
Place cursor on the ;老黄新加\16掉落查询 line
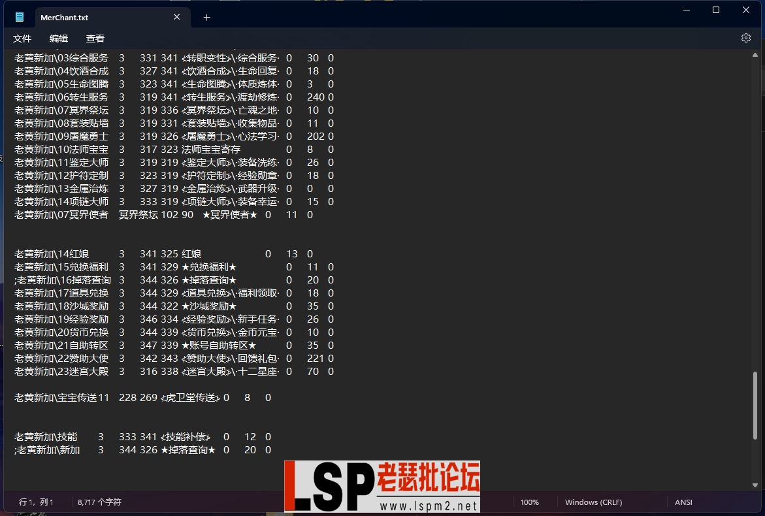point(61,280)
